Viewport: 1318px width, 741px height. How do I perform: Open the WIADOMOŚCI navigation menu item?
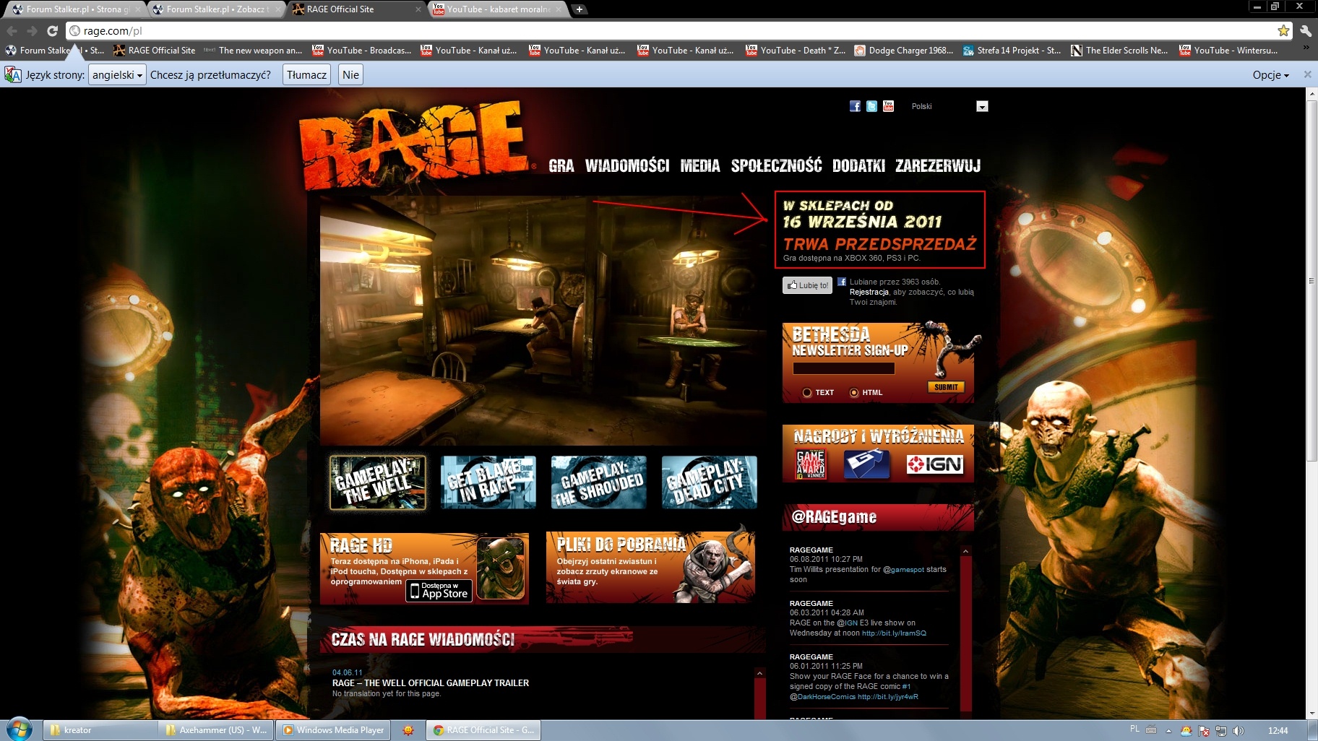point(626,166)
